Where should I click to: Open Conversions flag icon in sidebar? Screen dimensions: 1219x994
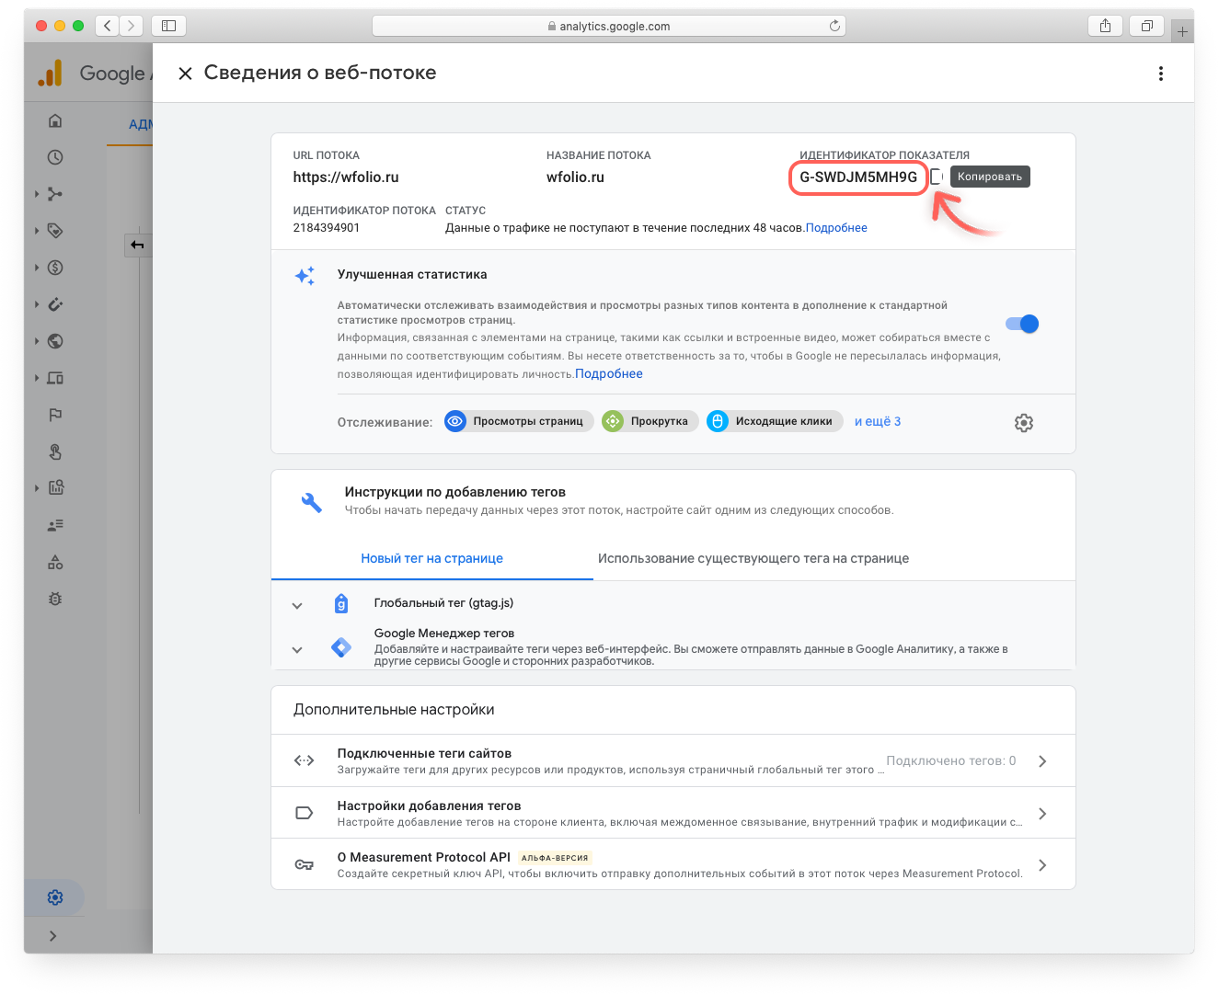55,415
